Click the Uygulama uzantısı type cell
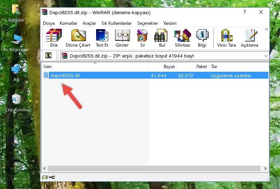 click(230, 76)
